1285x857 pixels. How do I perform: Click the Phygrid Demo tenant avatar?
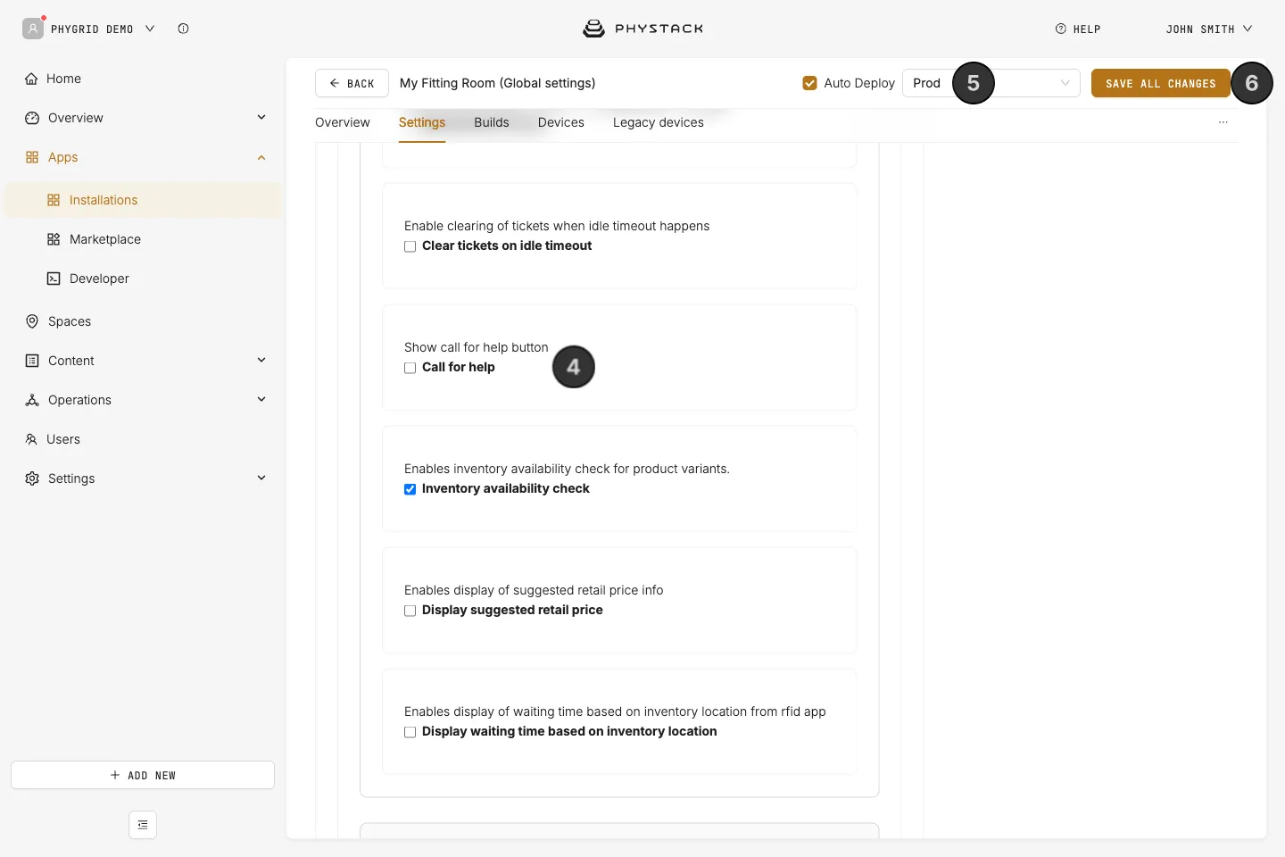pyautogui.click(x=33, y=29)
